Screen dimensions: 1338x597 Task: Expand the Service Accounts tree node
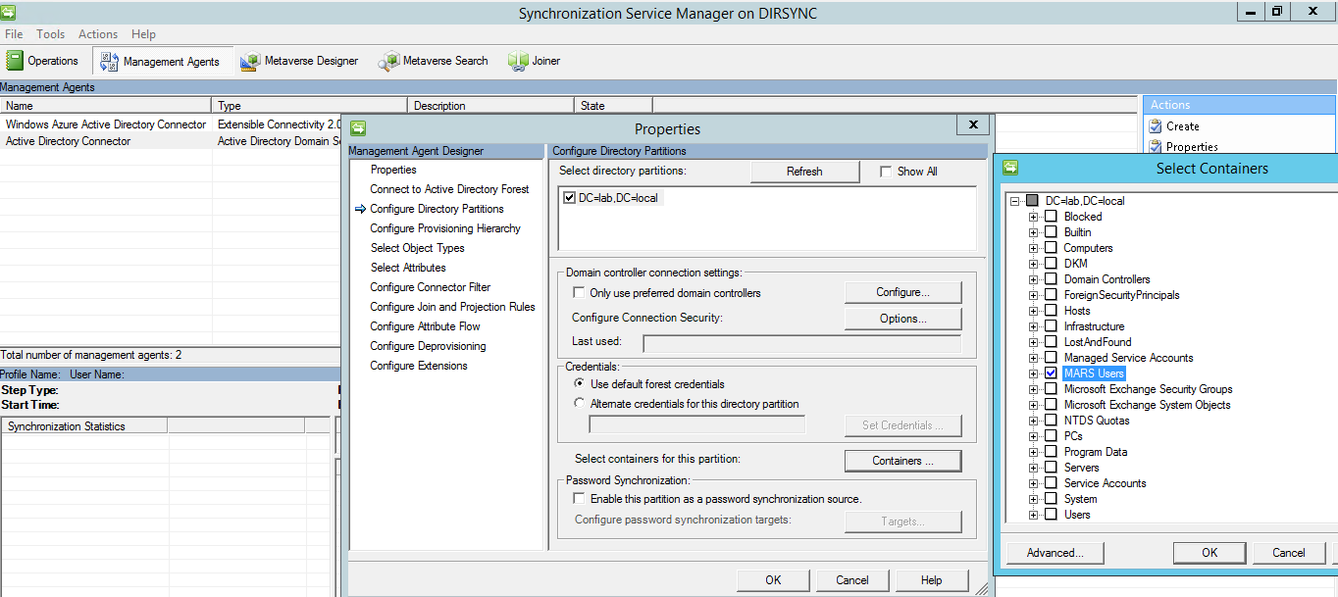point(1033,483)
